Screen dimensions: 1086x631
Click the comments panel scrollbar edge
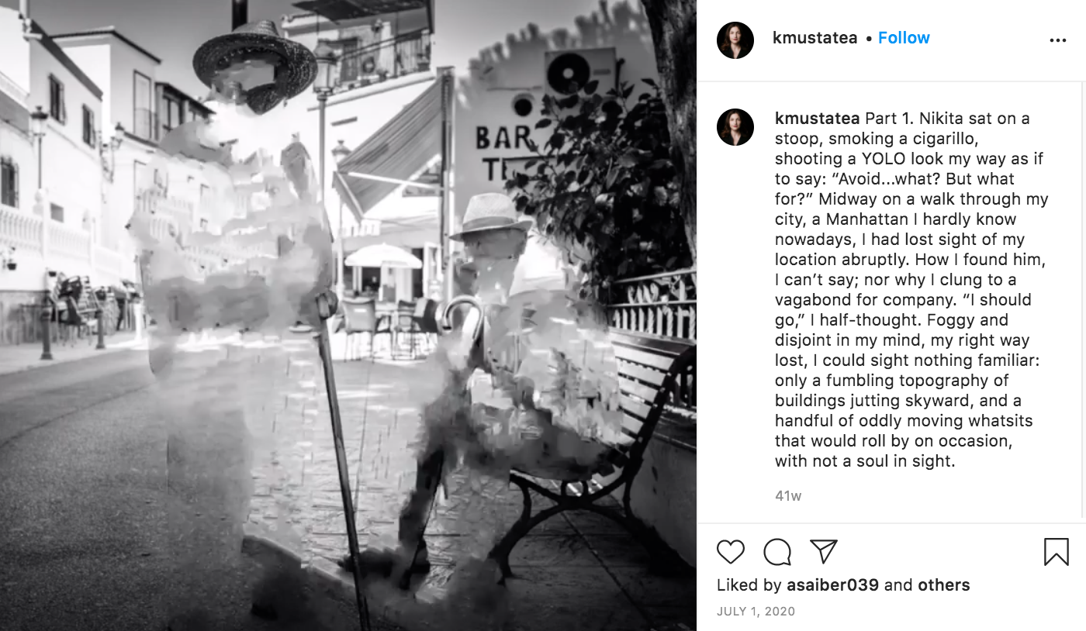(1084, 302)
